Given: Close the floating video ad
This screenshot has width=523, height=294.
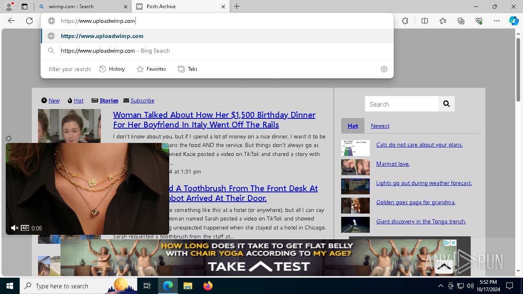Looking at the screenshot, I should 9,138.
